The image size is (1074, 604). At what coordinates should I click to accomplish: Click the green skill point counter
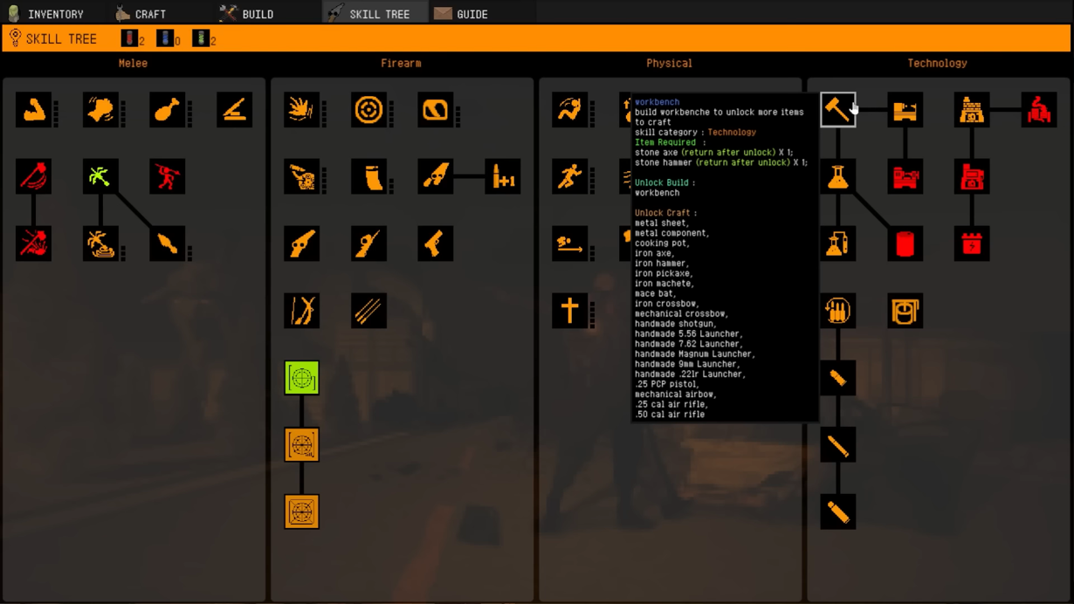coord(203,38)
